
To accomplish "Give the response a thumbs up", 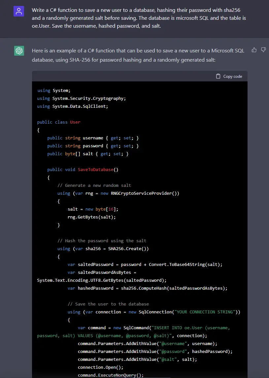I will click(254, 50).
